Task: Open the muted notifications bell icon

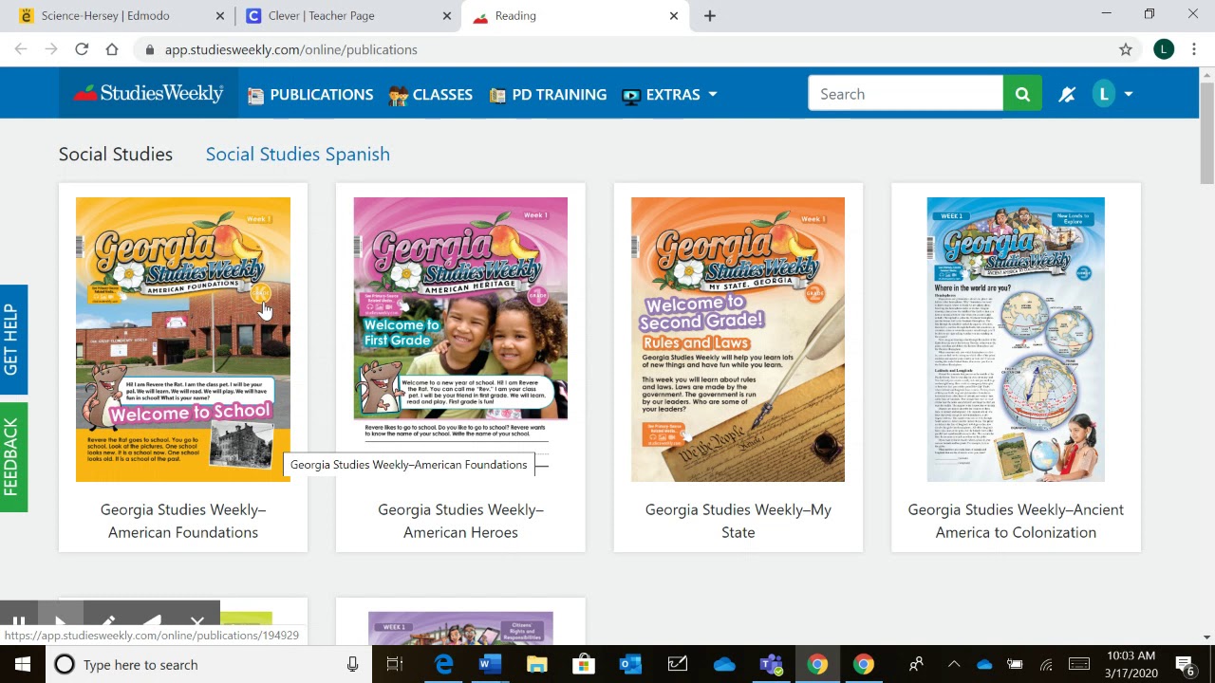Action: pos(1067,94)
